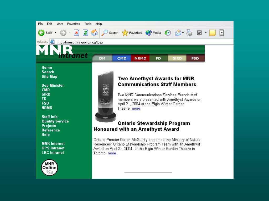Open the Help menu
Viewport: 269px width, 201px height.
(99, 24)
